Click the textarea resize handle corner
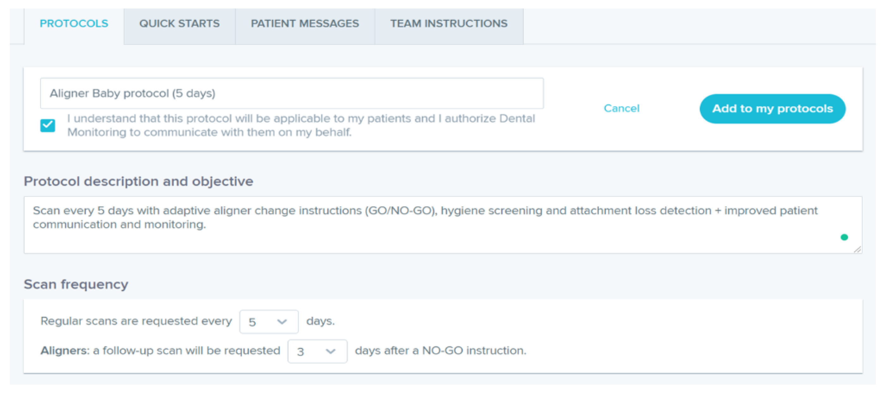 point(857,250)
